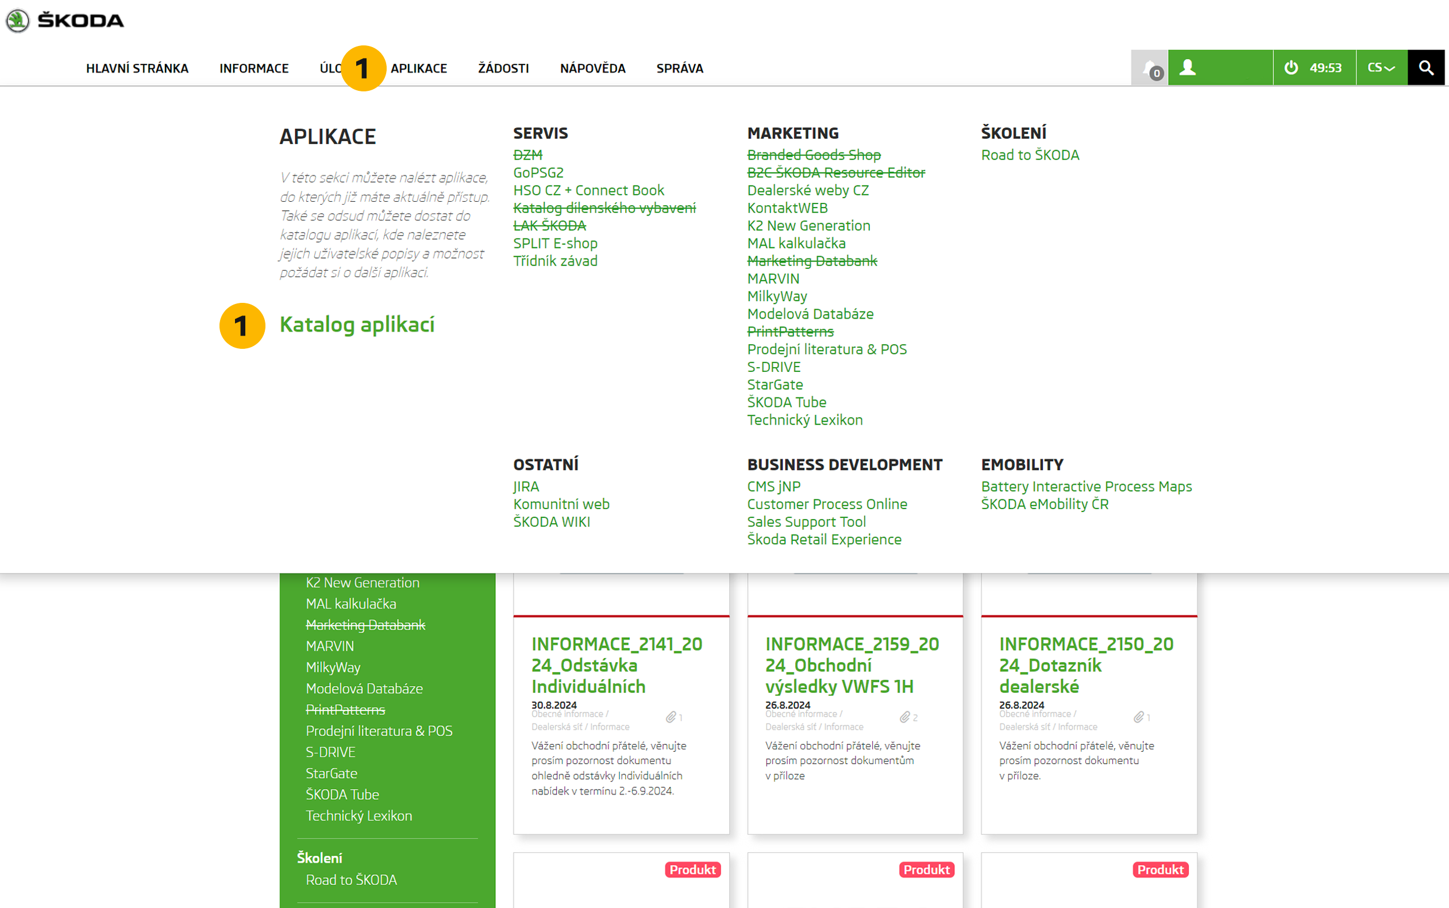Open JIRA link
Screen dimensions: 1449x908
click(x=526, y=487)
